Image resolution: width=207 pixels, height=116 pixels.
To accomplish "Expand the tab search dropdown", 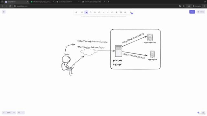I will pos(2,2).
